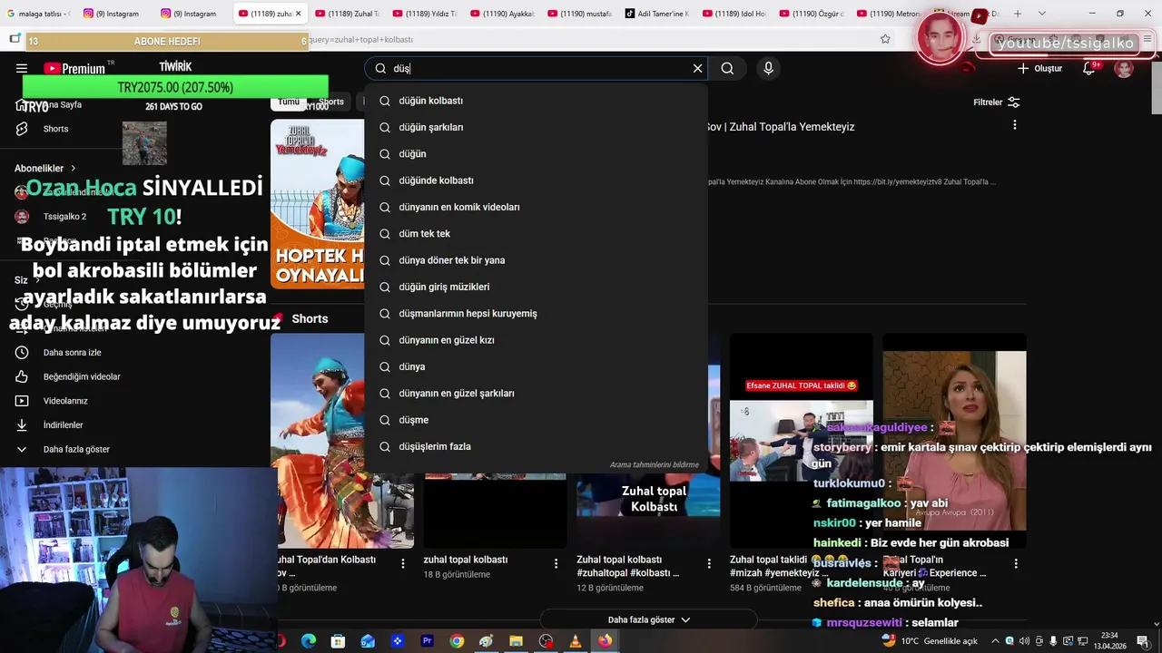Image resolution: width=1162 pixels, height=653 pixels.
Task: Click the Oluştur create button
Action: 1039,68
